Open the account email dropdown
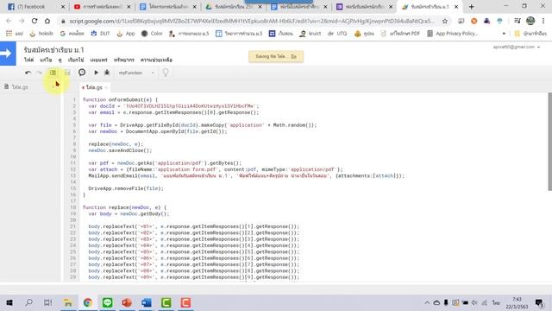The width and height of the screenshot is (552, 311). coord(516,47)
